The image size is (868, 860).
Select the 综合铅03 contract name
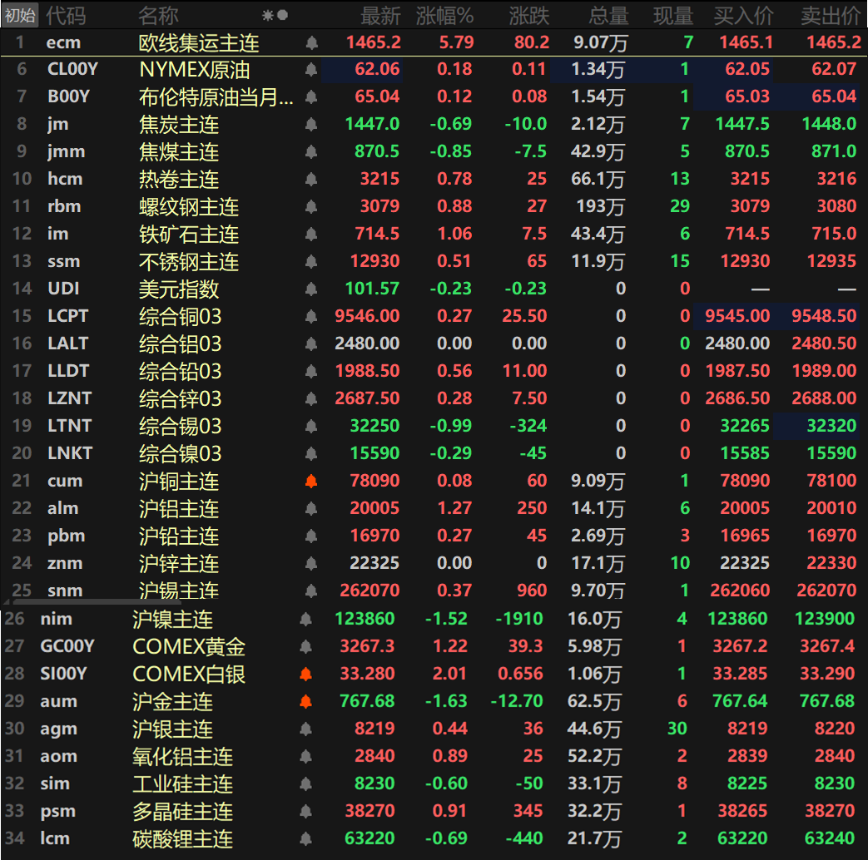[x=181, y=371]
